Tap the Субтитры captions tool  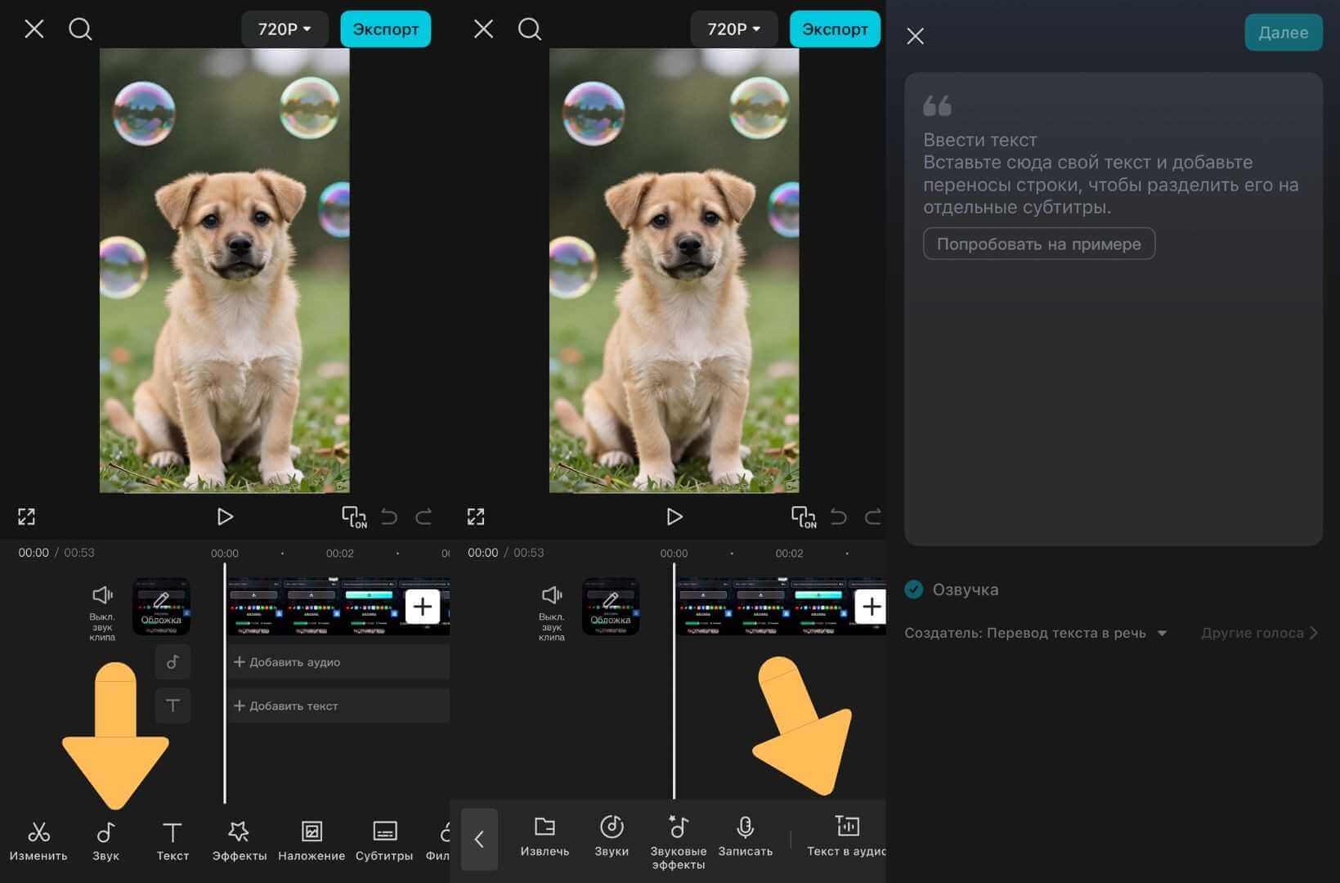(384, 840)
